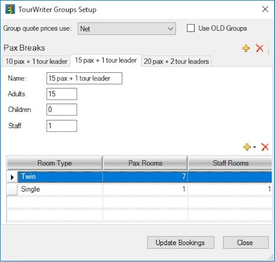
Task: Click the Adults input field
Action: pos(62,94)
